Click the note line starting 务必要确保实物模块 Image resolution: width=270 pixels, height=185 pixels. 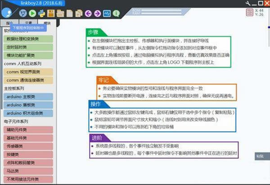click(153, 89)
